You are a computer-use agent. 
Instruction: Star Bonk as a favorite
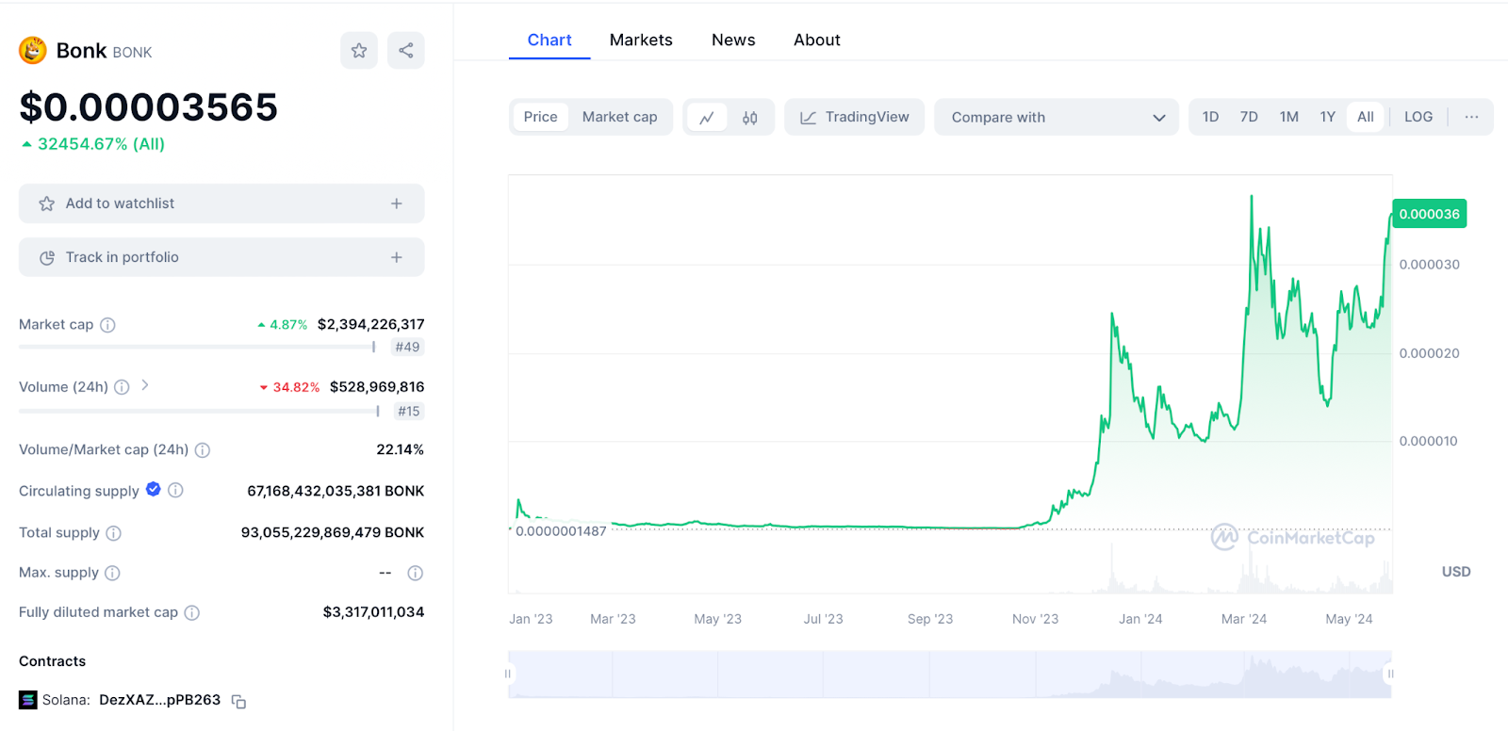pos(359,51)
